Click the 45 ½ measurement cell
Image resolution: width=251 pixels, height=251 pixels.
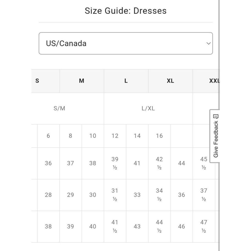204,163
